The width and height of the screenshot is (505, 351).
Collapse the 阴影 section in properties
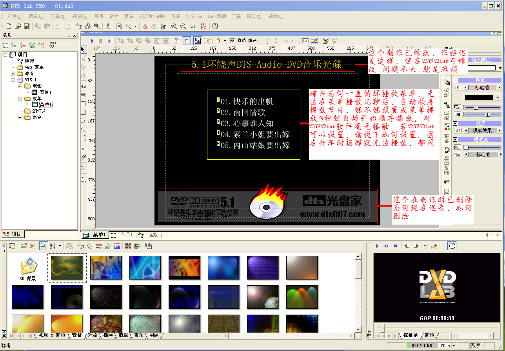(x=455, y=80)
